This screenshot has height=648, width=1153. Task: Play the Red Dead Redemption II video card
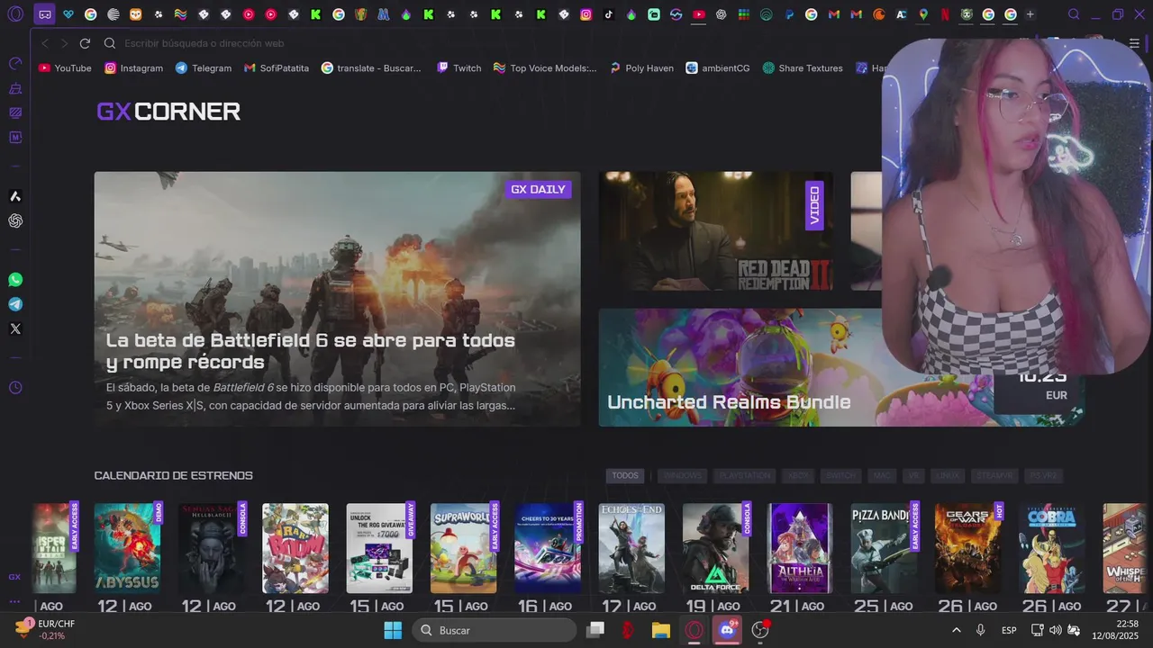(715, 231)
